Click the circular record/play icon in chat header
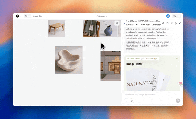The width and height of the screenshot is (196, 119). (163, 23)
